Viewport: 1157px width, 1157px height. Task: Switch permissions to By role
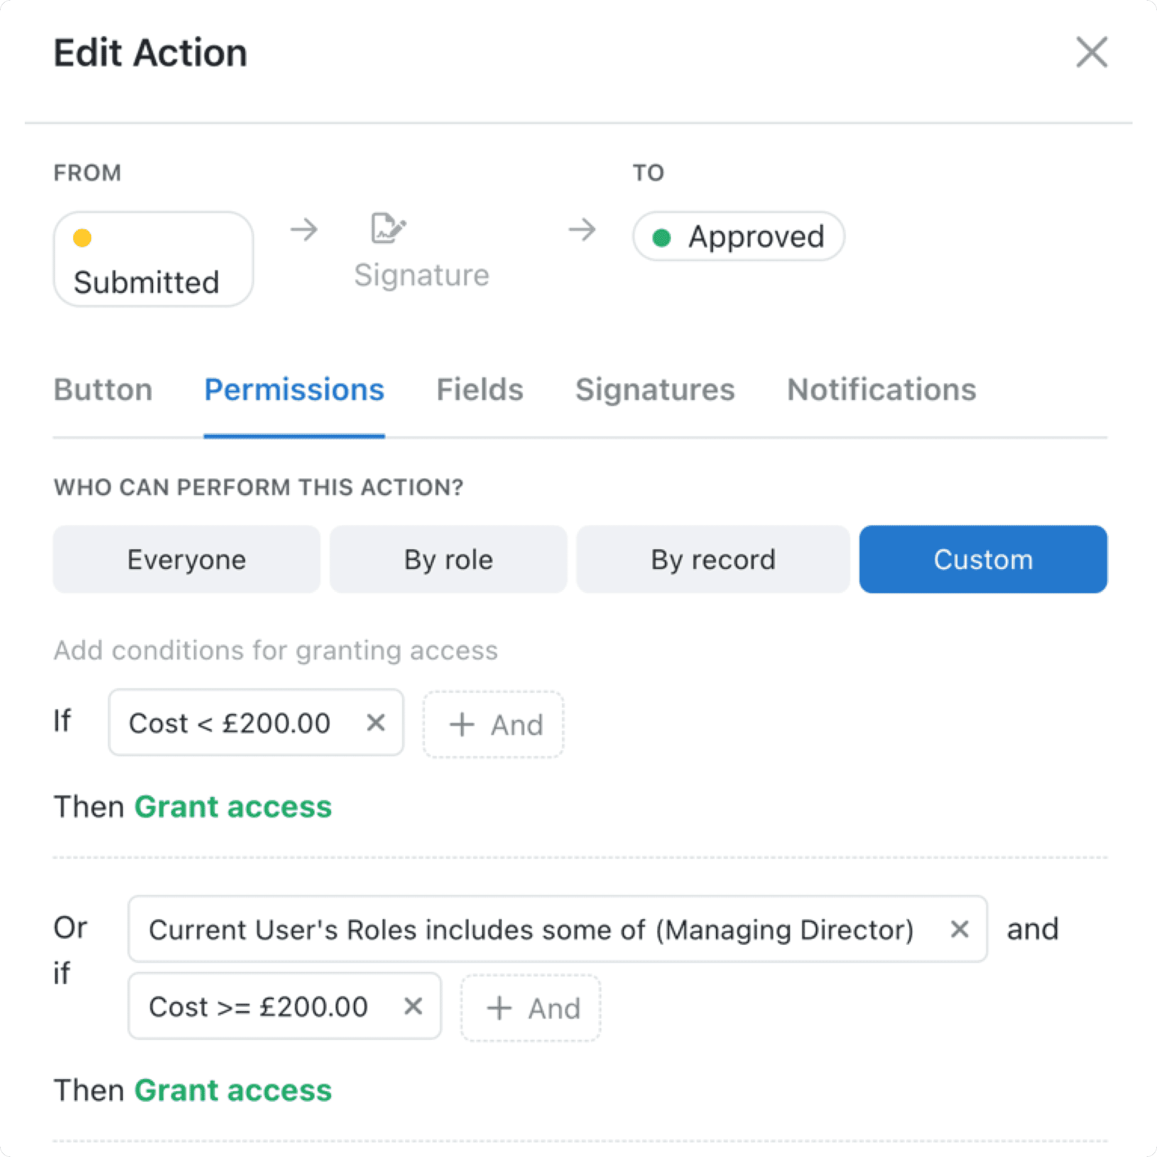point(448,559)
